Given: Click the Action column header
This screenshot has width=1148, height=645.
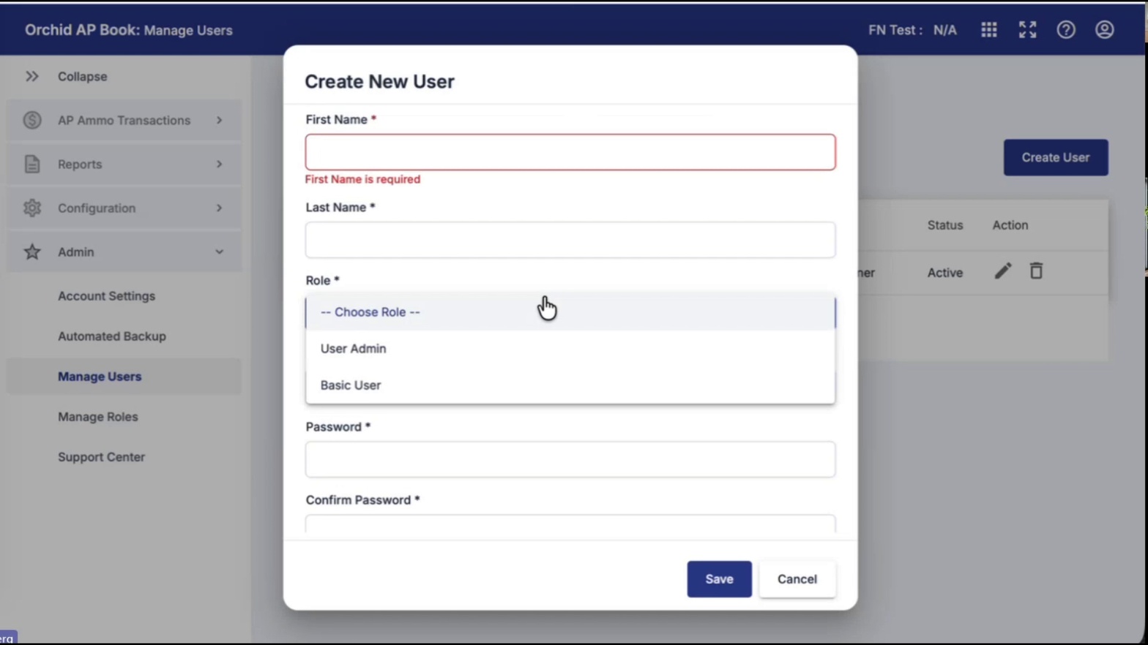Looking at the screenshot, I should (x=1010, y=225).
